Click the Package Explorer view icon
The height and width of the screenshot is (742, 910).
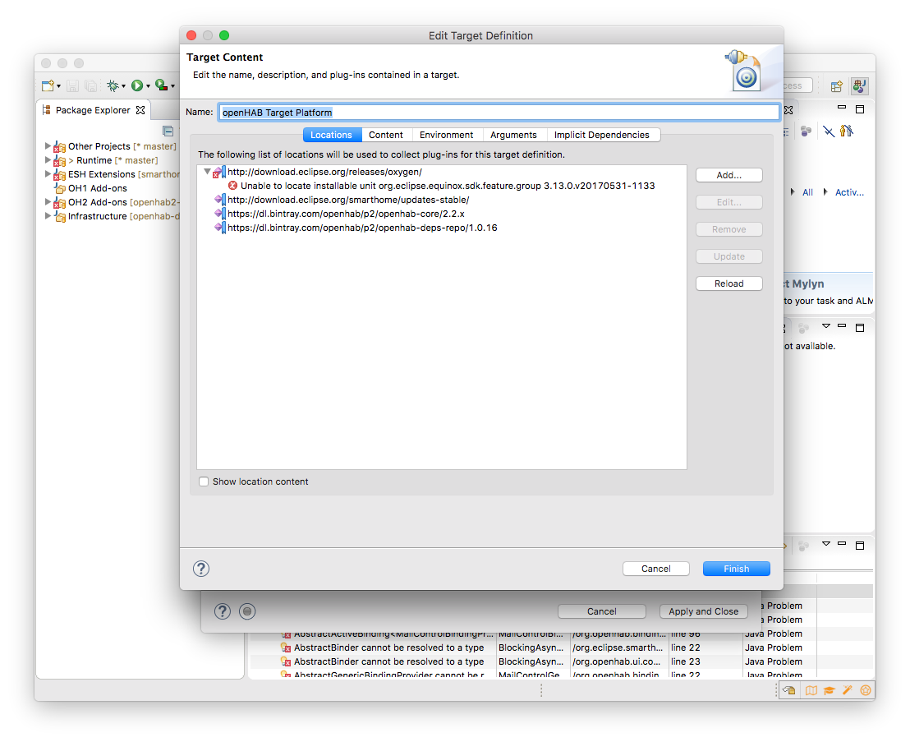[x=47, y=110]
